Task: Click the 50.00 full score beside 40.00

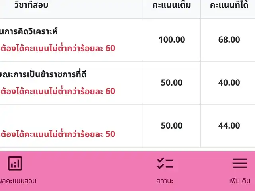Action: (172, 83)
